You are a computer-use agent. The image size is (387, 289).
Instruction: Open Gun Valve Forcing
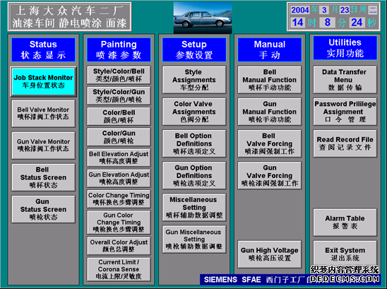[270, 175]
